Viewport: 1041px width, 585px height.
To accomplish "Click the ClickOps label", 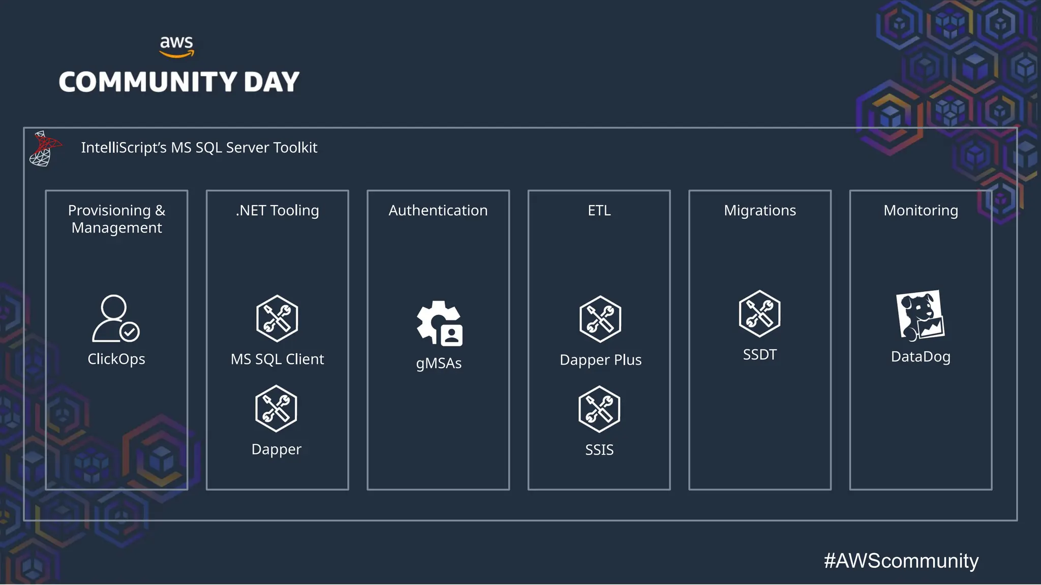I will [116, 359].
